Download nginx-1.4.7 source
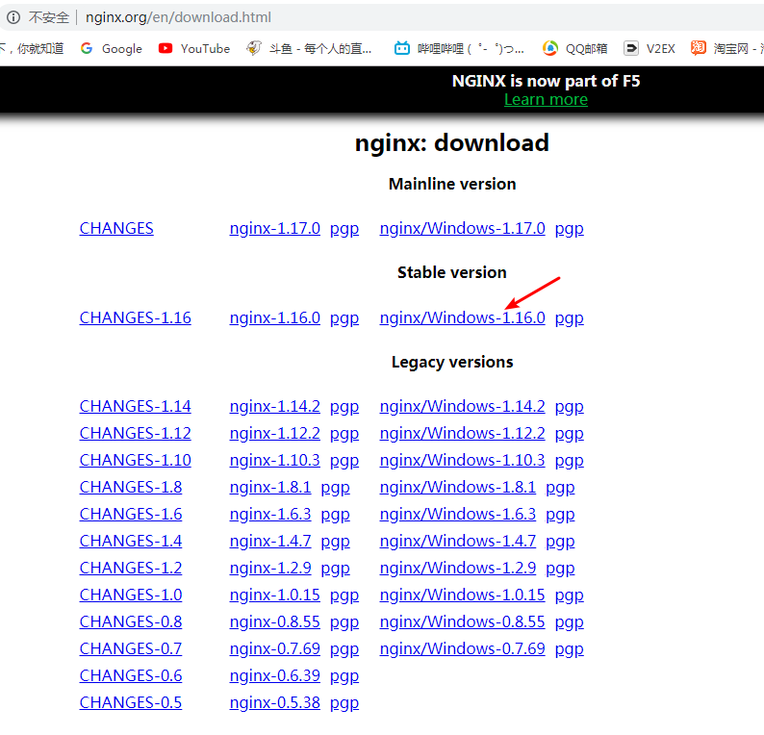The height and width of the screenshot is (735, 764). pyautogui.click(x=270, y=541)
